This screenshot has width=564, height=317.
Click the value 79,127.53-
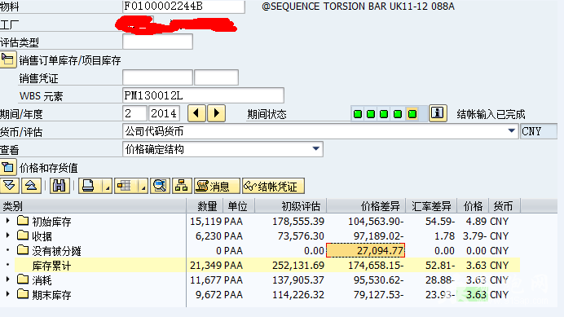[x=379, y=295]
